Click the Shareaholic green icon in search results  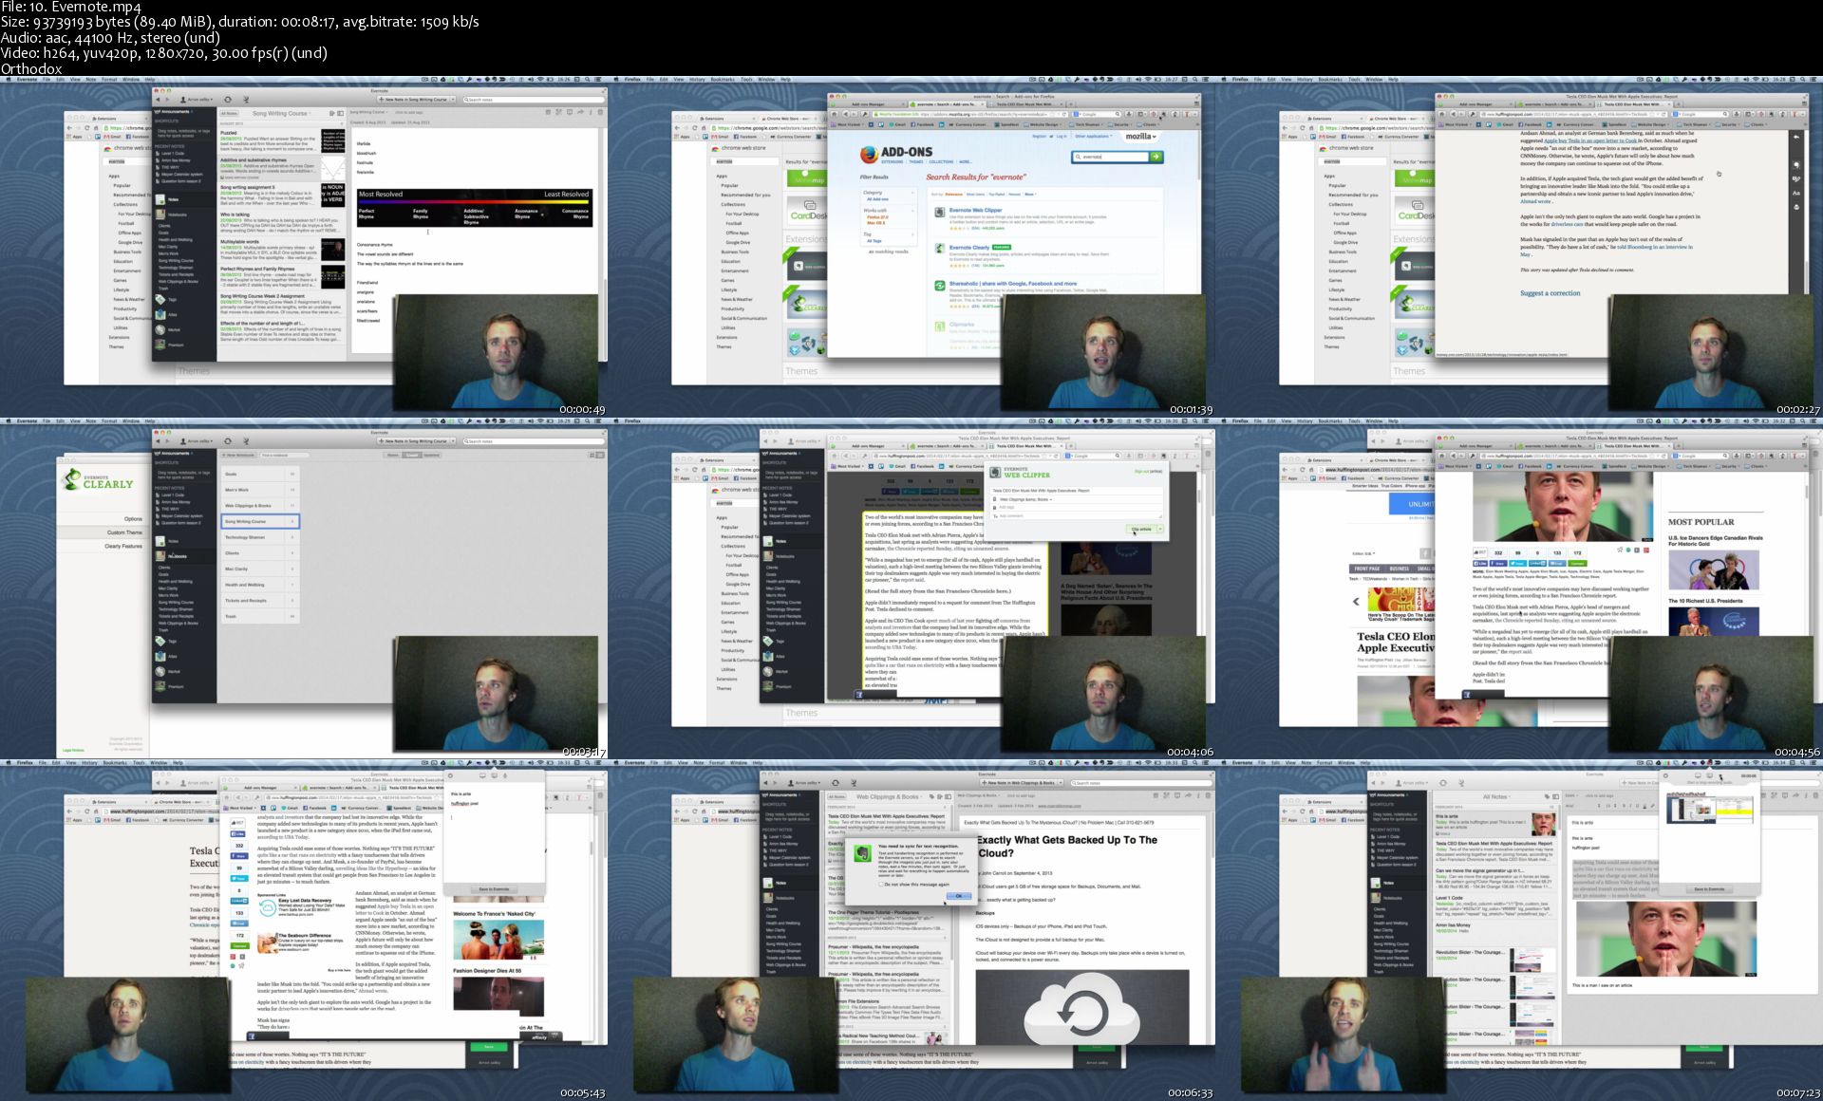tap(939, 285)
